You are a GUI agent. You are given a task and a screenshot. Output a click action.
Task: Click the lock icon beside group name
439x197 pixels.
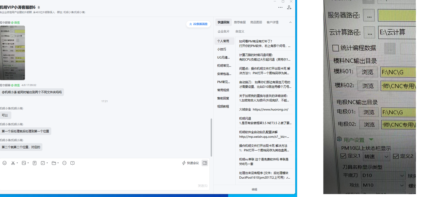pos(39,7)
